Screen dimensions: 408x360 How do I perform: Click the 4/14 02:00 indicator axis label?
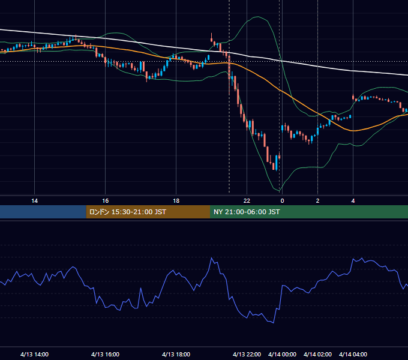317,354
